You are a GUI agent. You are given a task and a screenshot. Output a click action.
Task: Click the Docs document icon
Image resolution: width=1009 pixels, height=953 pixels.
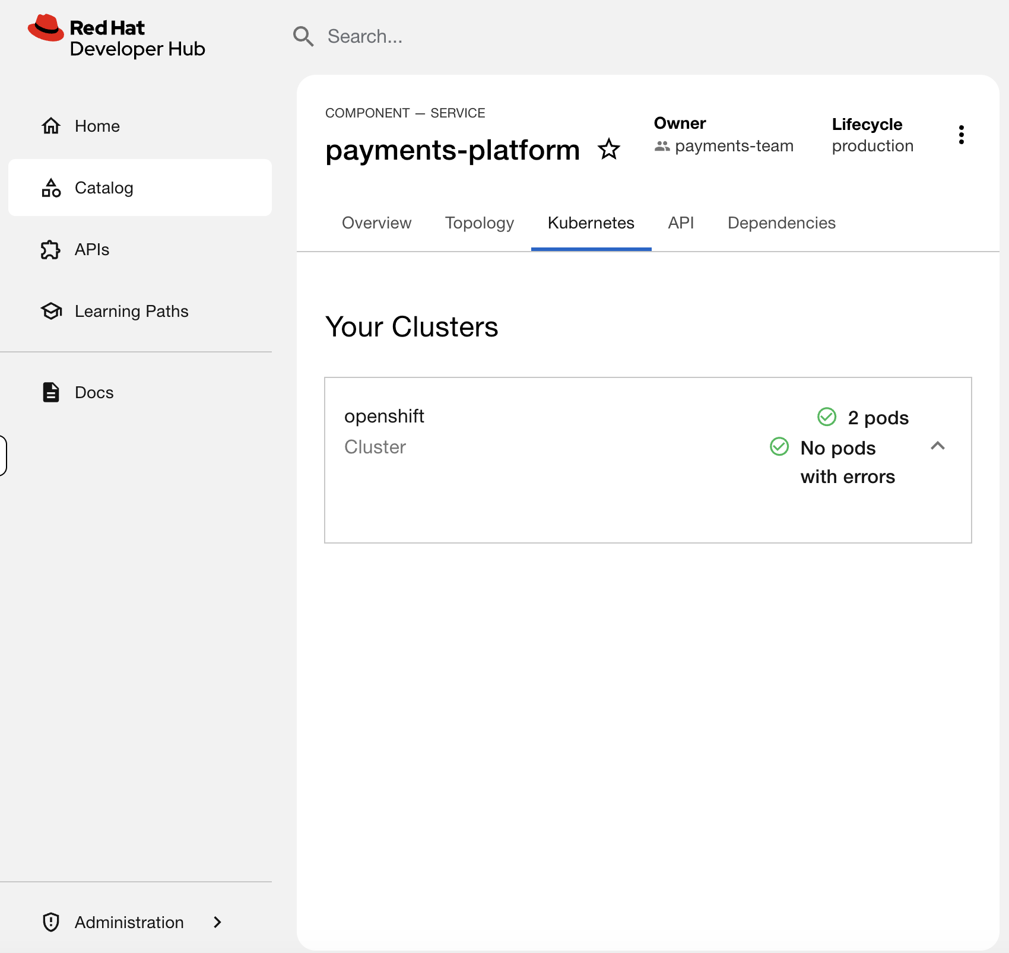[51, 392]
